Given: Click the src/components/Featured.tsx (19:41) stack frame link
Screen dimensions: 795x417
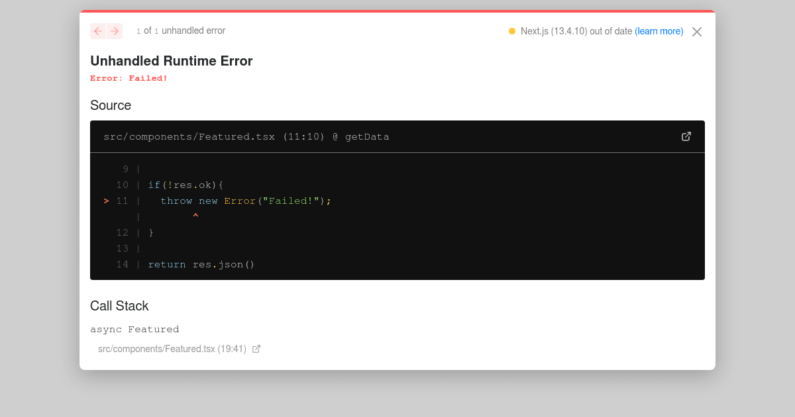Looking at the screenshot, I should pos(172,349).
